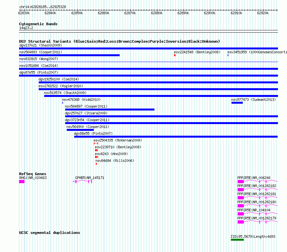Viewport: 287px width, 252px height.
Task: Click the magenta RHOJ gene block
Action: pos(22,182)
